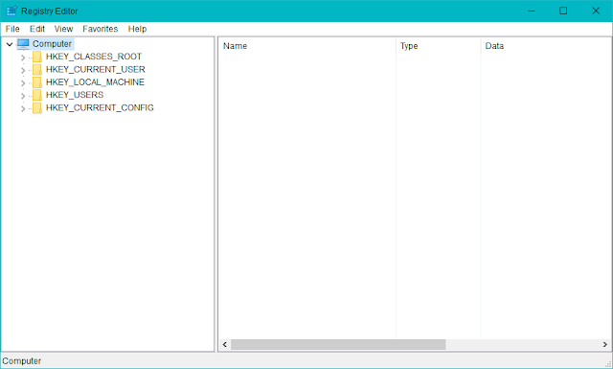
Task: Click the HKEY_USERS folder icon
Action: coord(37,95)
